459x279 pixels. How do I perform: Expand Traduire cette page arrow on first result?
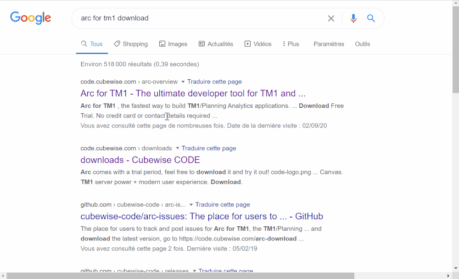click(x=183, y=81)
